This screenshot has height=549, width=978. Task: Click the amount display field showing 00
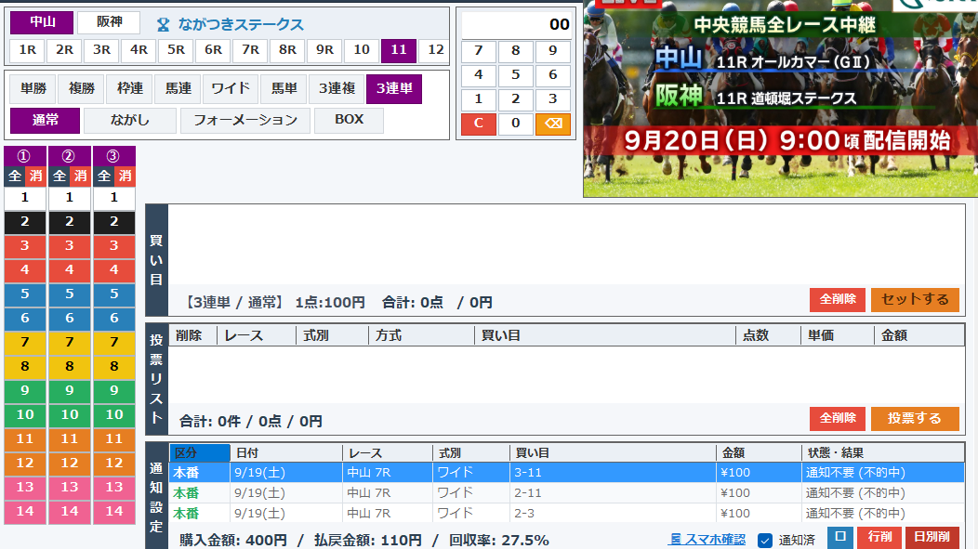coord(516,25)
